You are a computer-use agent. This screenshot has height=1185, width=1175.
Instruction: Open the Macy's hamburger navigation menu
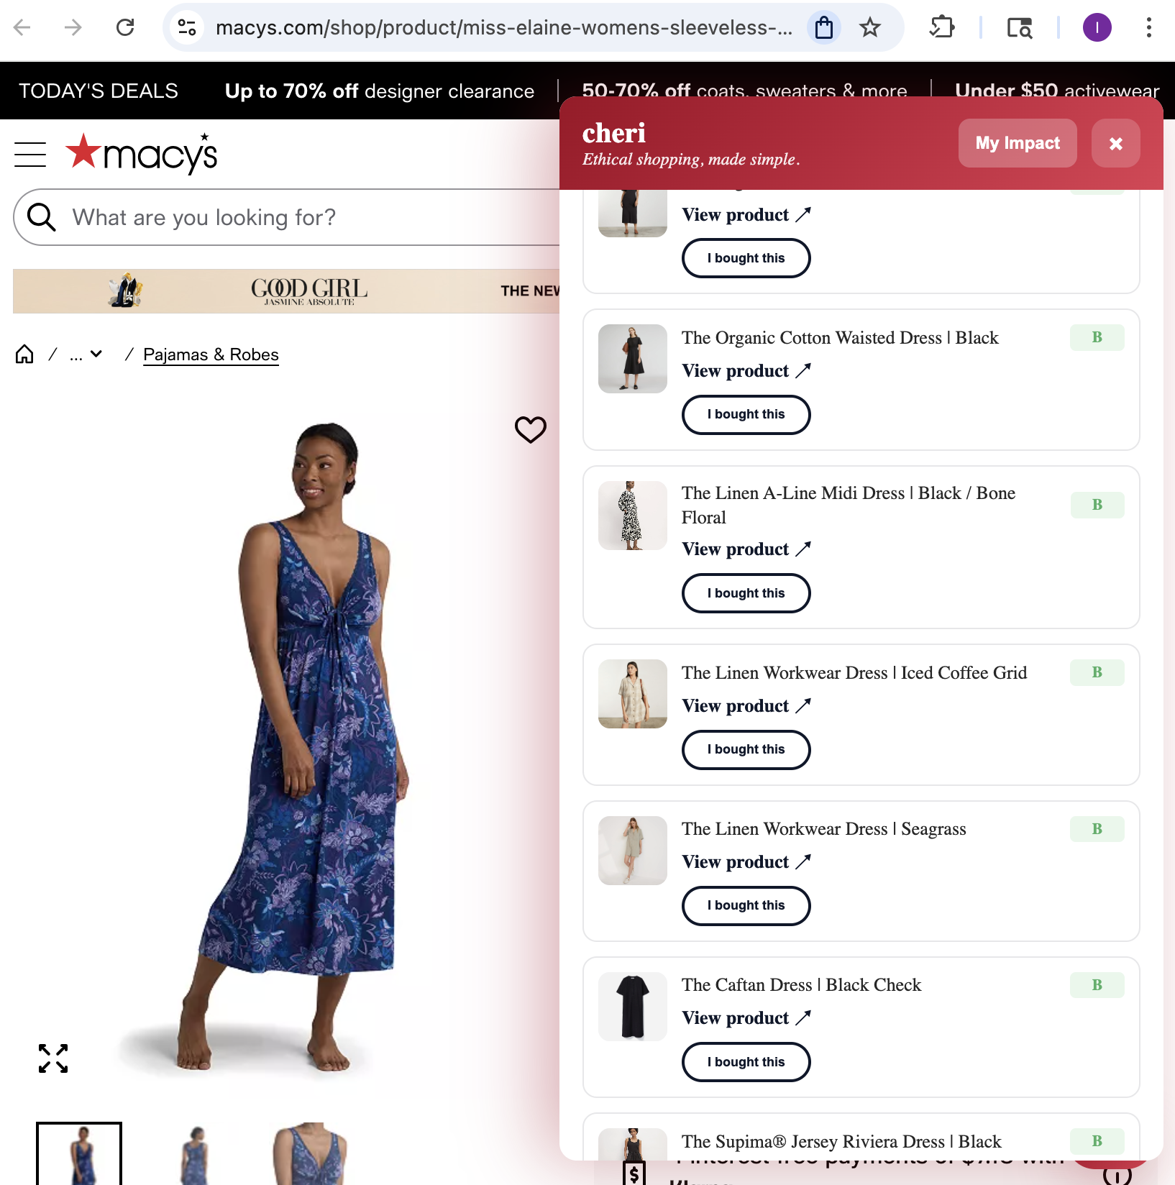coord(29,153)
